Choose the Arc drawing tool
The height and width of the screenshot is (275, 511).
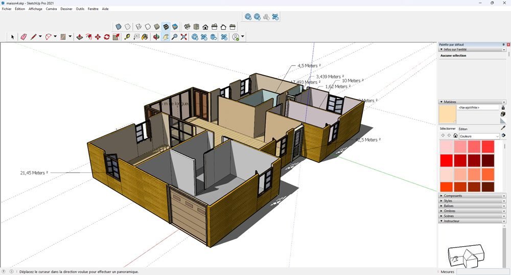click(x=48, y=37)
